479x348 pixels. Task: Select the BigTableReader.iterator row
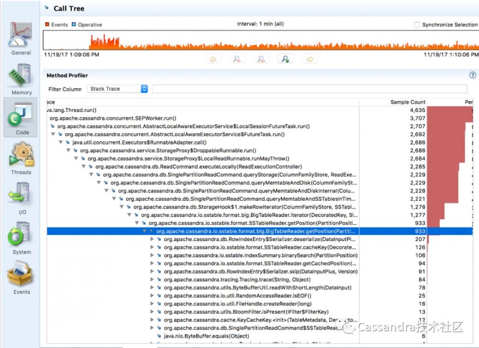coord(260,215)
